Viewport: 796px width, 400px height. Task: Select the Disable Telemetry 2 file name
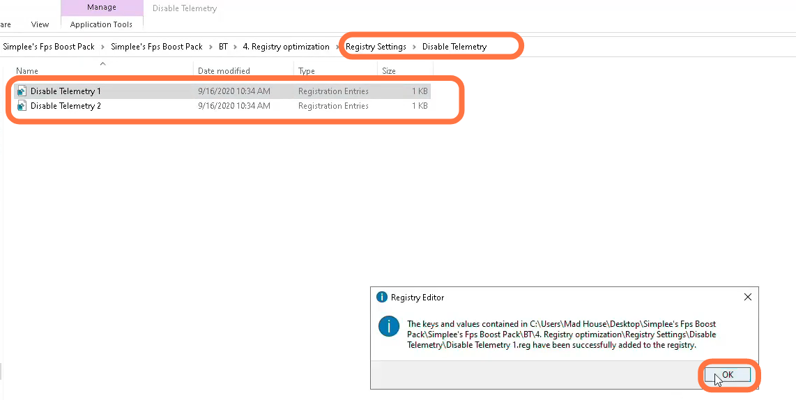point(66,106)
